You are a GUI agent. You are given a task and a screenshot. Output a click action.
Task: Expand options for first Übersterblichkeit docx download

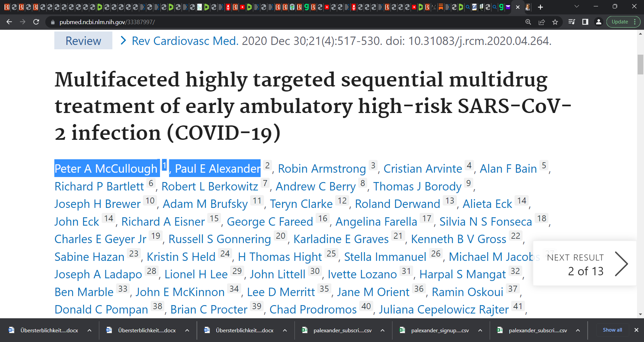pos(89,330)
